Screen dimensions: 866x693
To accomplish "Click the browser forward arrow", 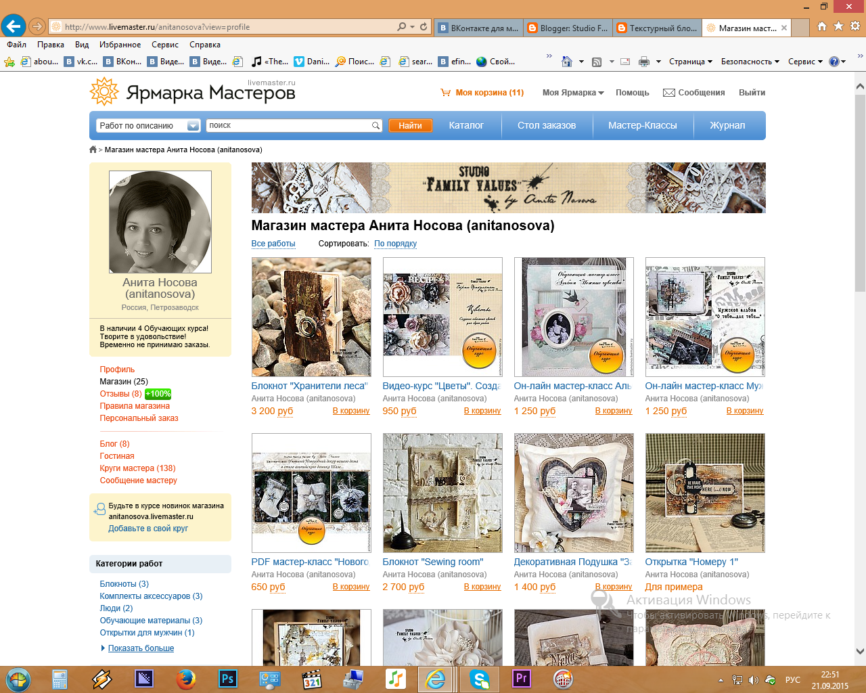I will coord(37,27).
